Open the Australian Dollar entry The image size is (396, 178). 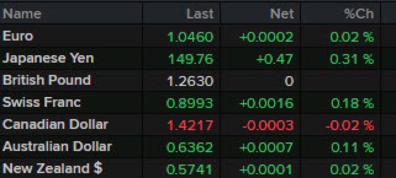(57, 146)
